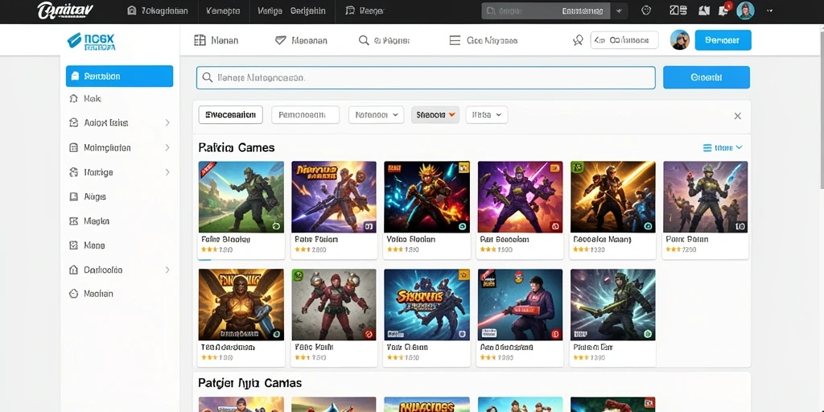This screenshot has height=412, width=824.
Task: Click the diamond icon beside Meoanan
Action: tap(281, 40)
